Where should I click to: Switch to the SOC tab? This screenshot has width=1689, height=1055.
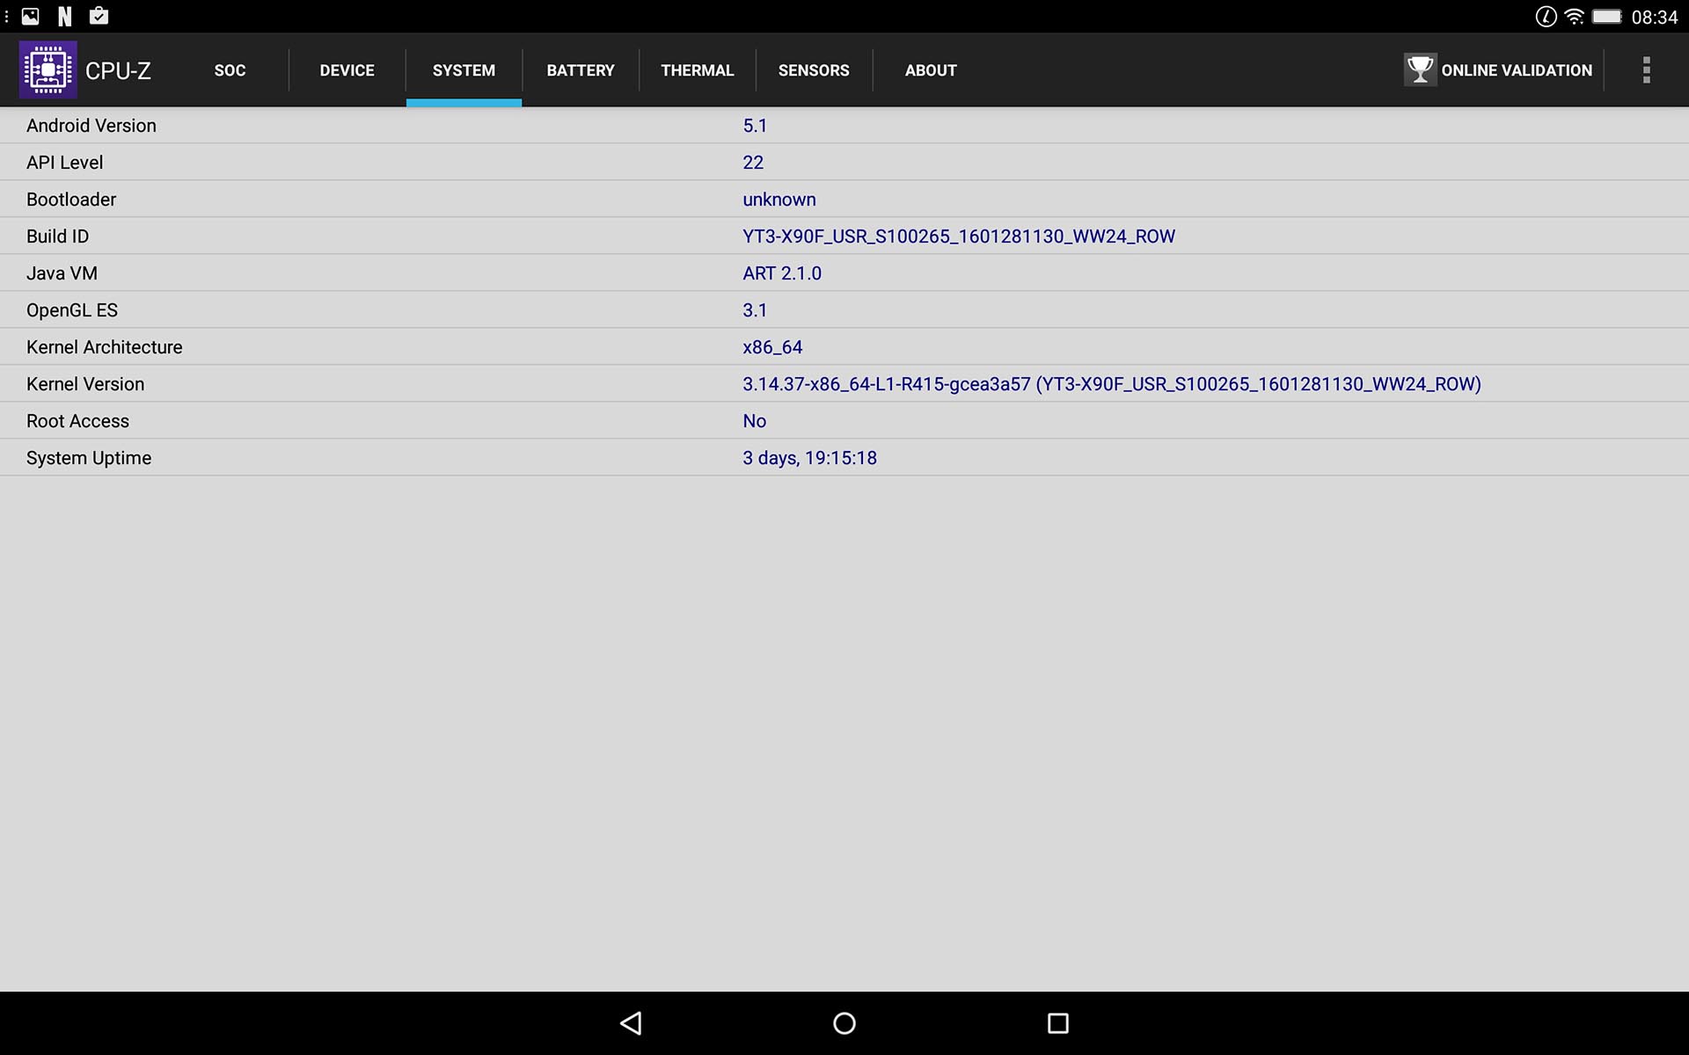(x=230, y=70)
